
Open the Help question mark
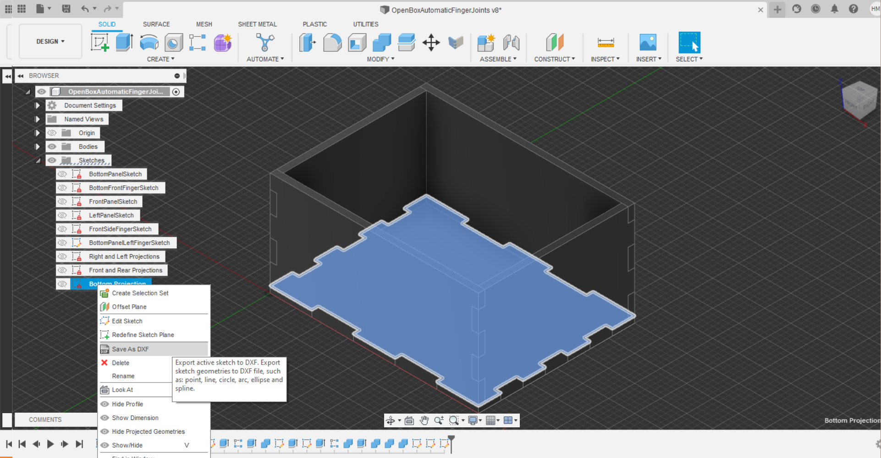pyautogui.click(x=853, y=9)
